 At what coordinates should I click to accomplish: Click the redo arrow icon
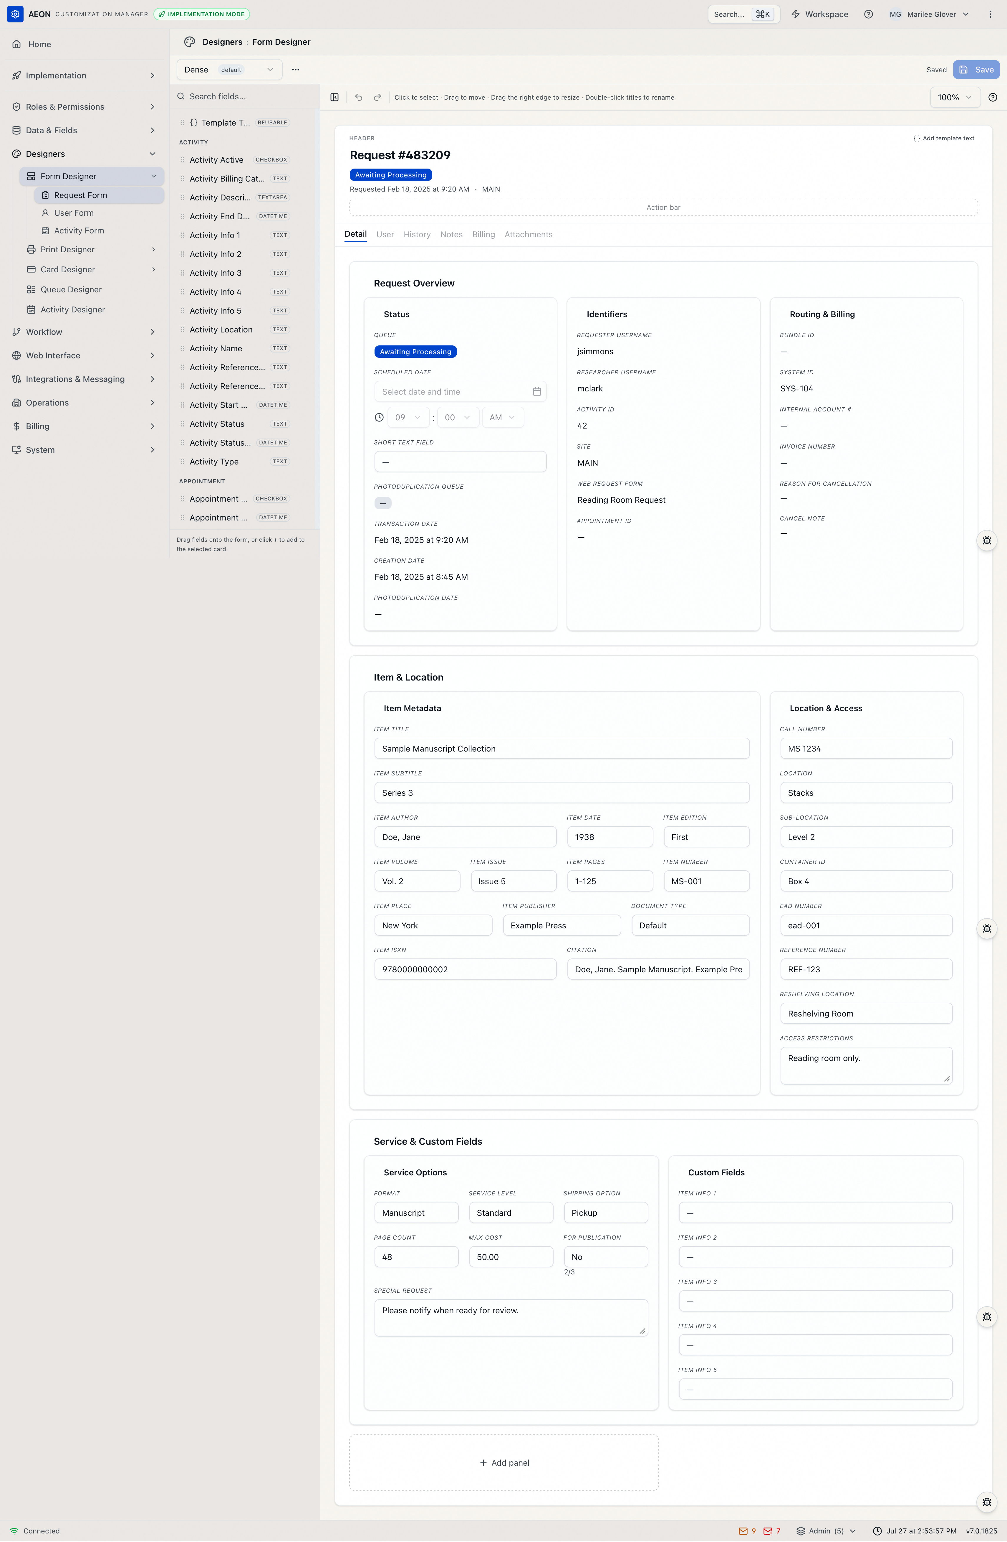point(377,97)
